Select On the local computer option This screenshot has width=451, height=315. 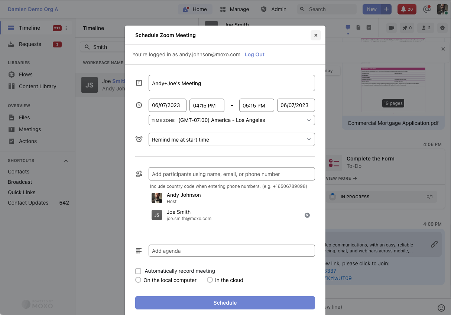pos(138,280)
